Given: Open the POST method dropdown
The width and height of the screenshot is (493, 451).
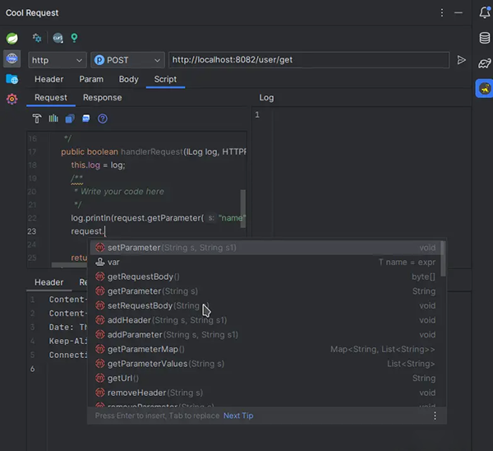Looking at the screenshot, I should [127, 60].
